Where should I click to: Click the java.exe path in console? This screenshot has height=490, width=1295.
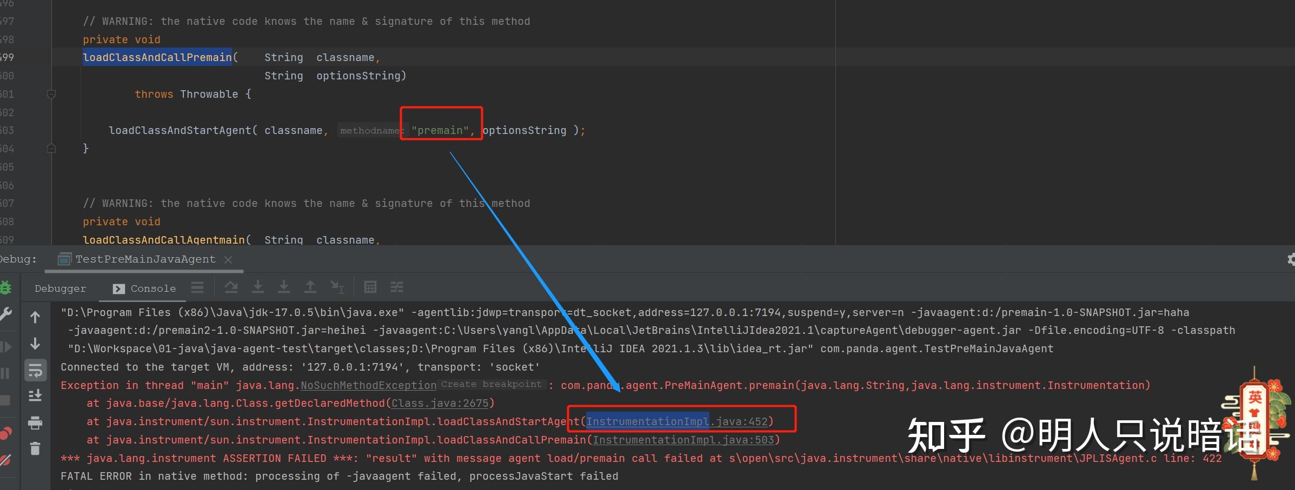[233, 312]
